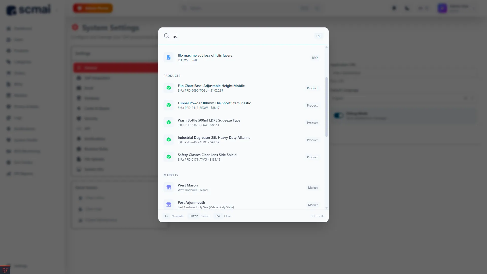Select Funnel Powder 100mm Dia Short Stem Plastic

click(241, 105)
